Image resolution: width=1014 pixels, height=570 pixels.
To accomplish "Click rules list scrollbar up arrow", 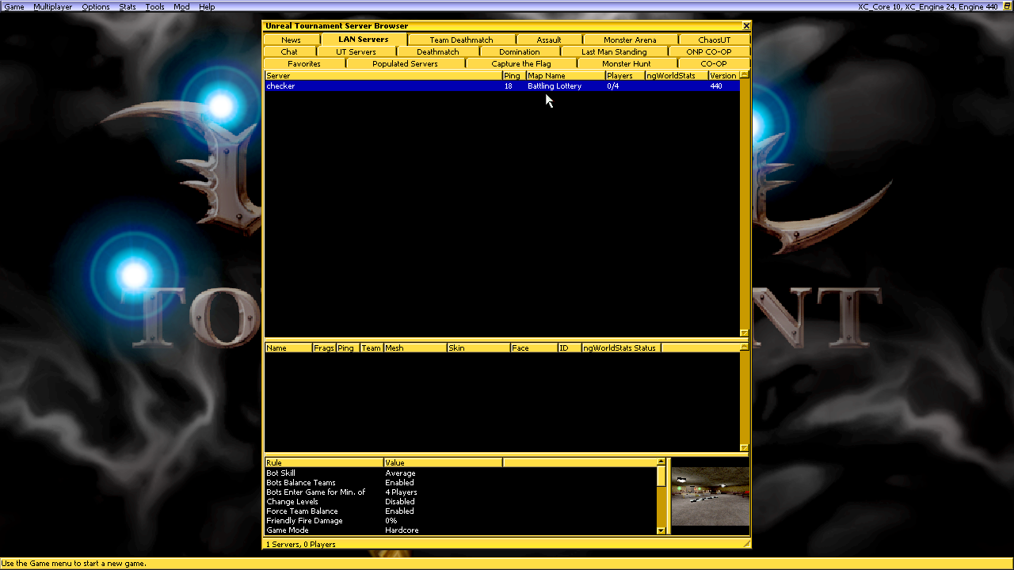I will (661, 462).
